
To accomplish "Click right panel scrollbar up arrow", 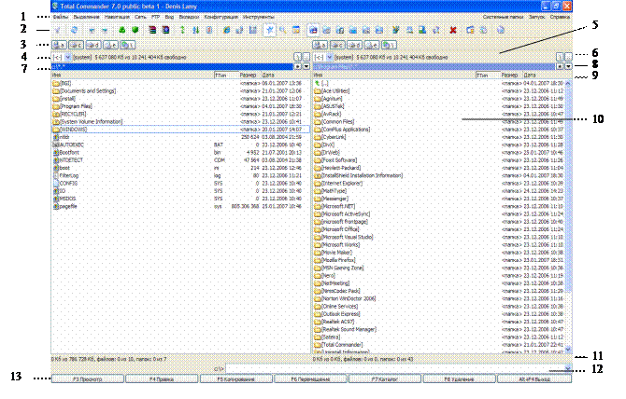I will pos(568,84).
